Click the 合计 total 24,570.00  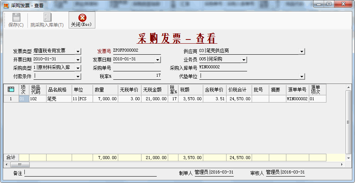pos(239,158)
